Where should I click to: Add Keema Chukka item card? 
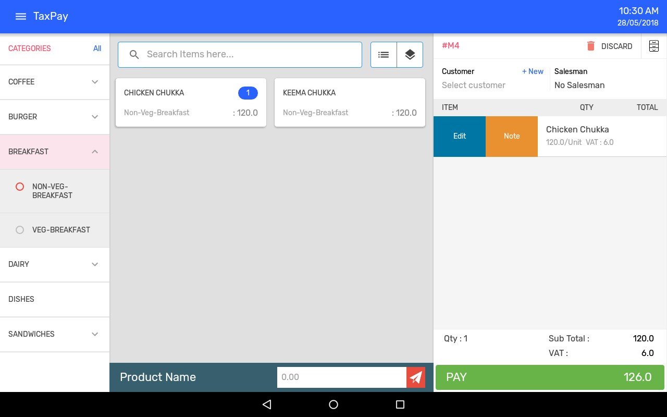click(x=350, y=103)
